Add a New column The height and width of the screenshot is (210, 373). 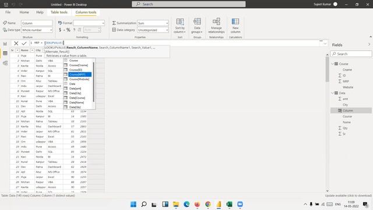pyautogui.click(x=235, y=26)
